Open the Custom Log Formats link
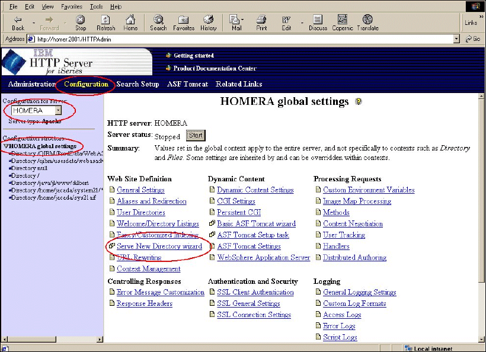 (x=354, y=303)
